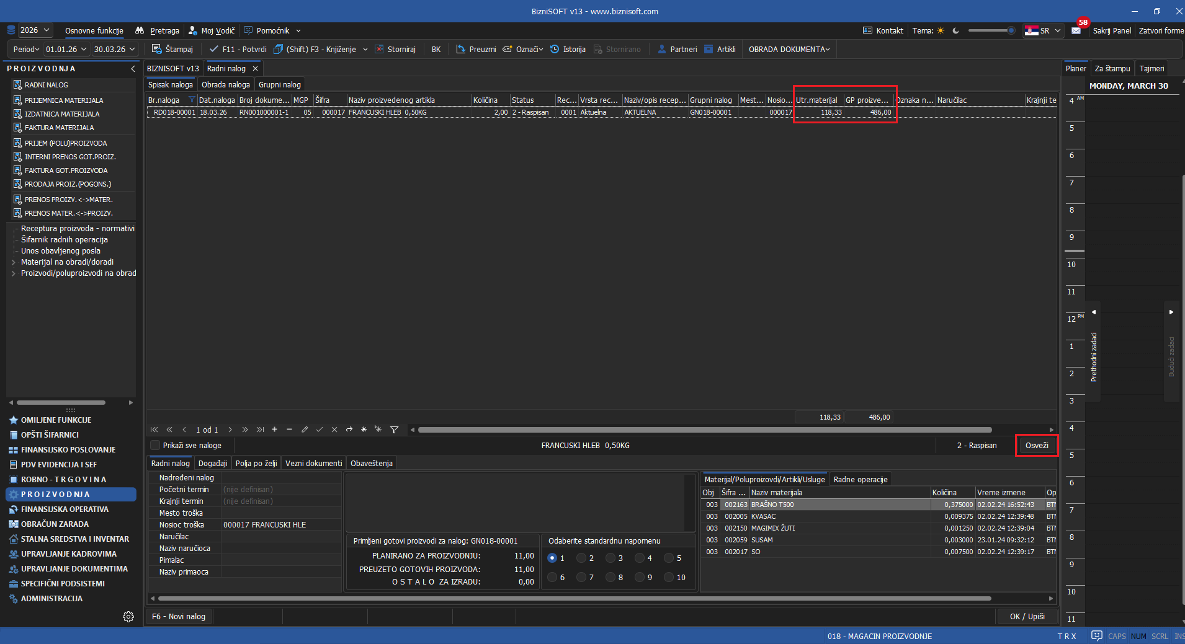The height and width of the screenshot is (644, 1185).
Task: Expand the OBRADA DOKUMENTA dropdown menu
Action: [789, 49]
